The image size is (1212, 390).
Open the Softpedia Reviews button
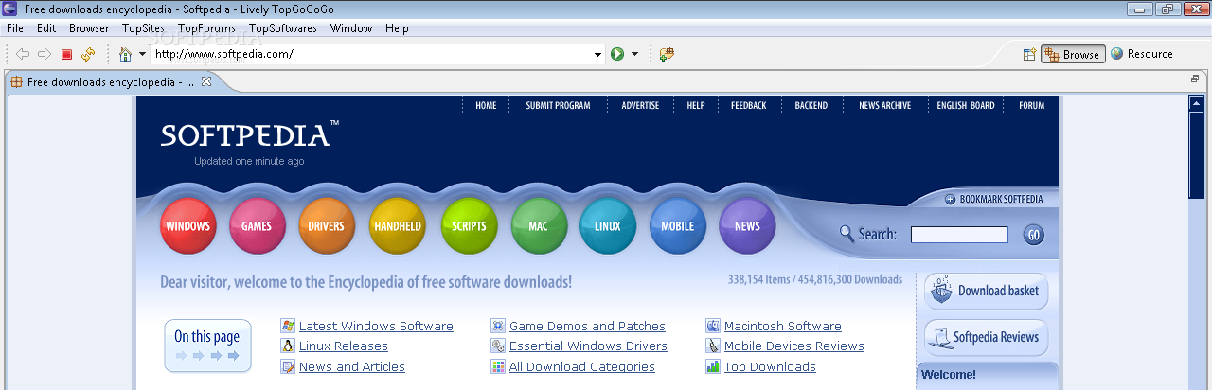pos(986,337)
